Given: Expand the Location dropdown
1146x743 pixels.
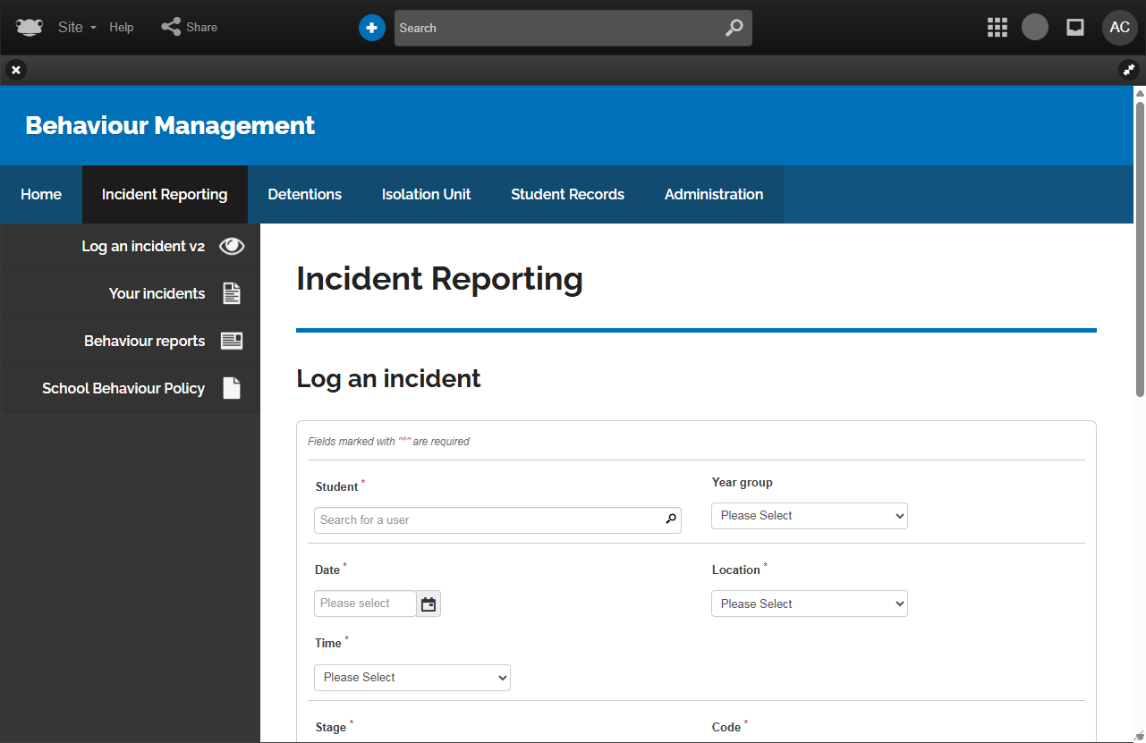Looking at the screenshot, I should [x=809, y=604].
